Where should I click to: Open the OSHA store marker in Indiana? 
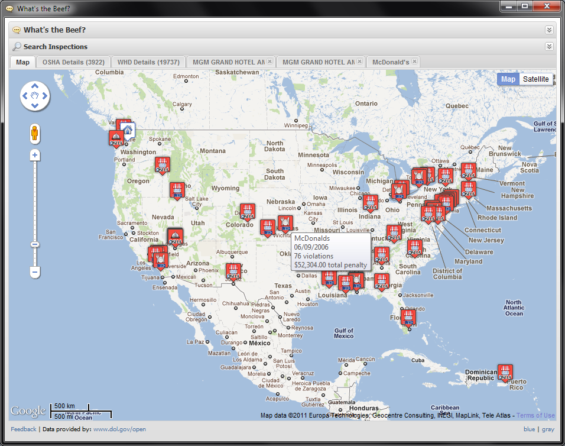pyautogui.click(x=371, y=203)
